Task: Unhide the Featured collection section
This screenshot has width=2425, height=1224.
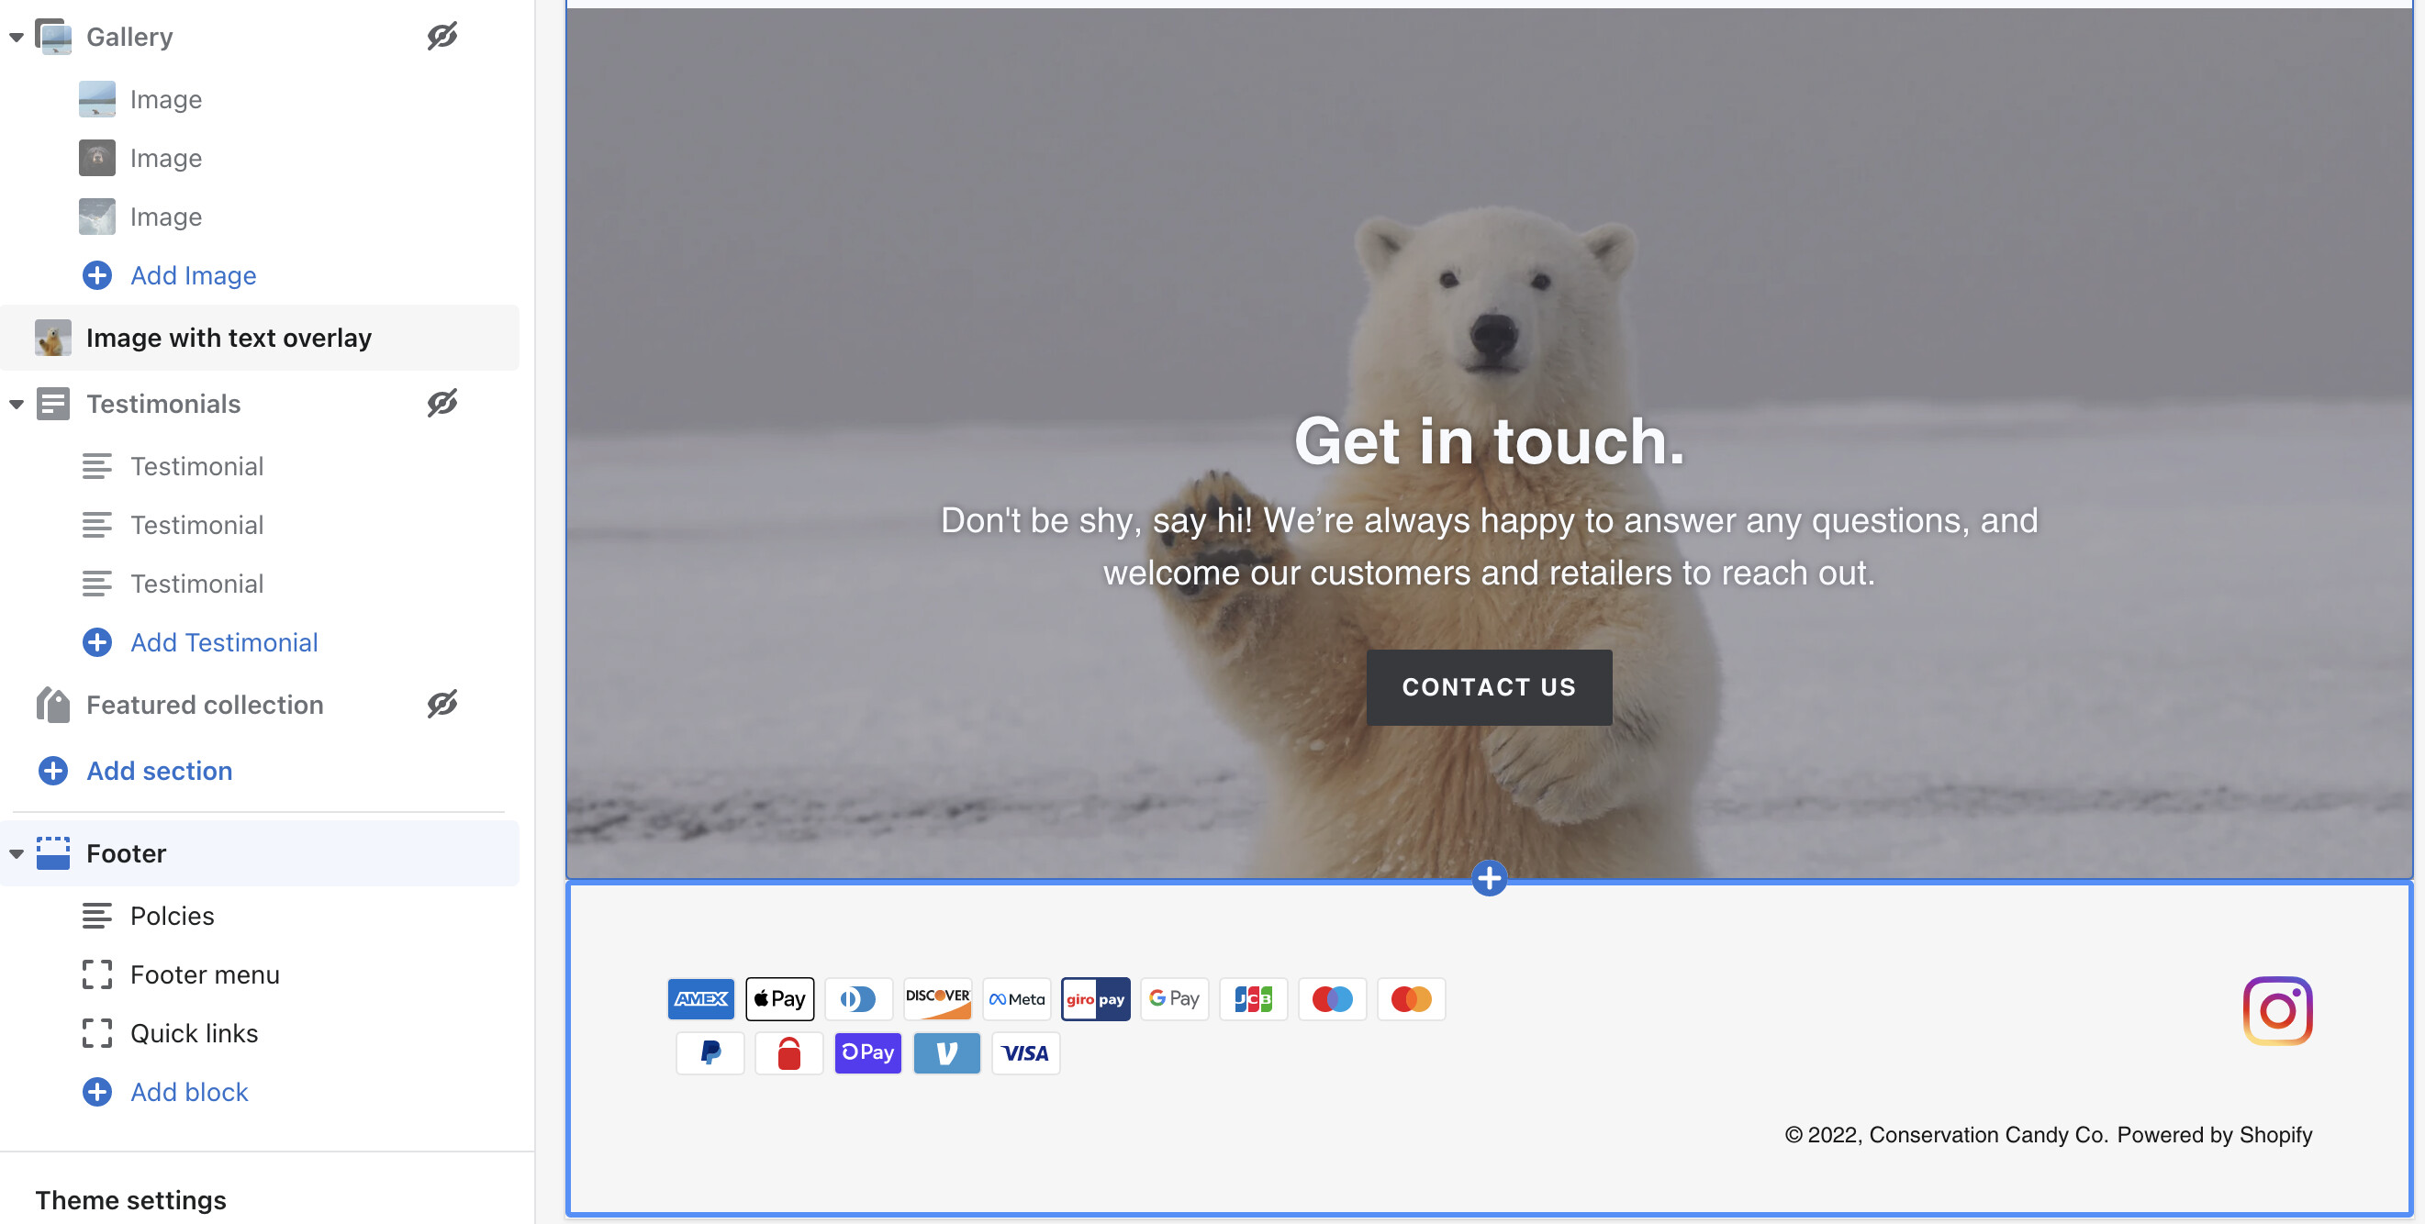Action: point(441,705)
